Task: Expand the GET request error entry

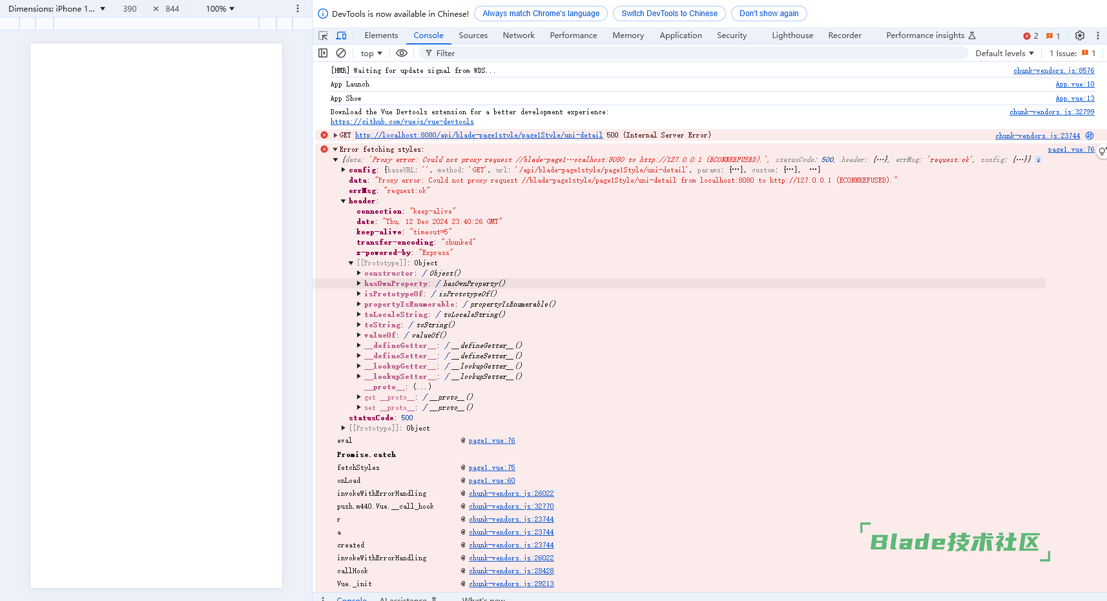Action: [x=335, y=135]
